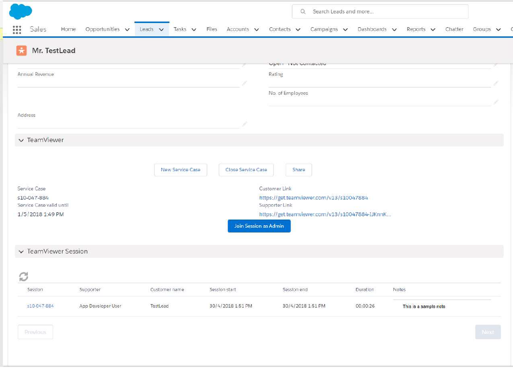The width and height of the screenshot is (513, 368).
Task: Open the Dashboards tab
Action: (372, 29)
